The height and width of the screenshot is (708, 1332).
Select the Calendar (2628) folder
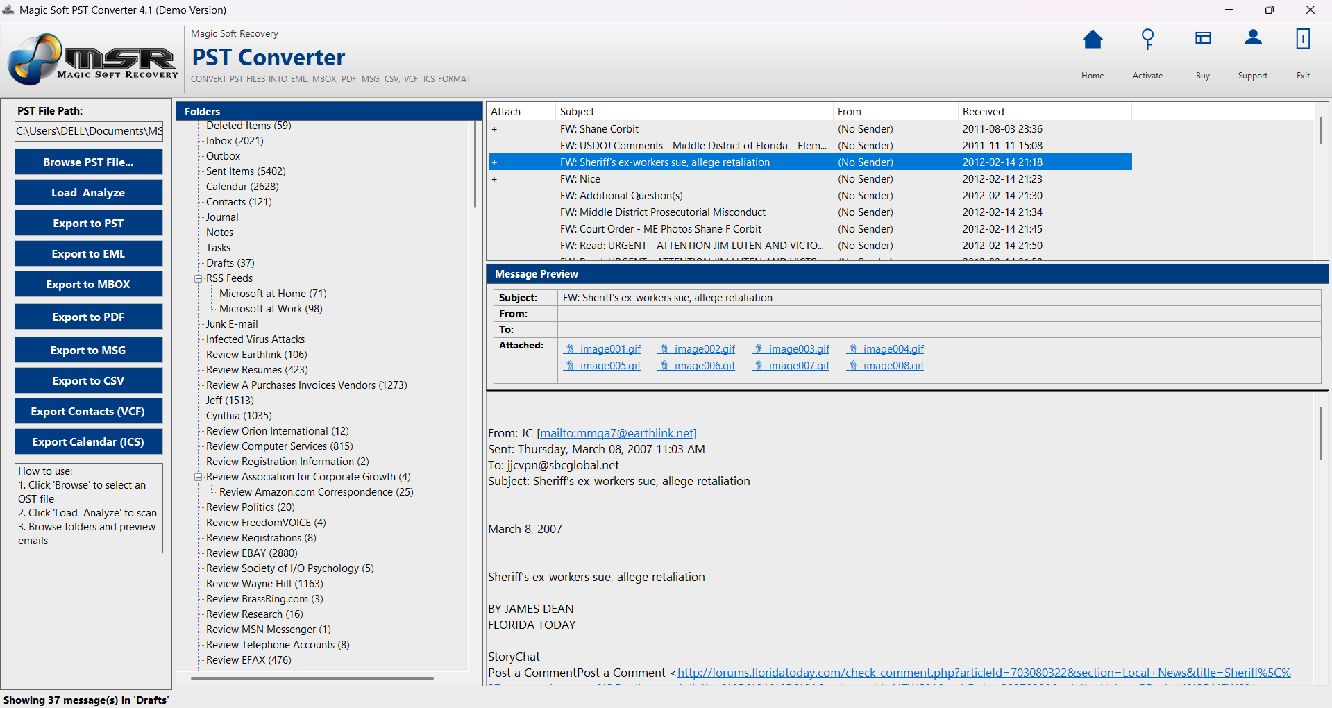pyautogui.click(x=242, y=187)
